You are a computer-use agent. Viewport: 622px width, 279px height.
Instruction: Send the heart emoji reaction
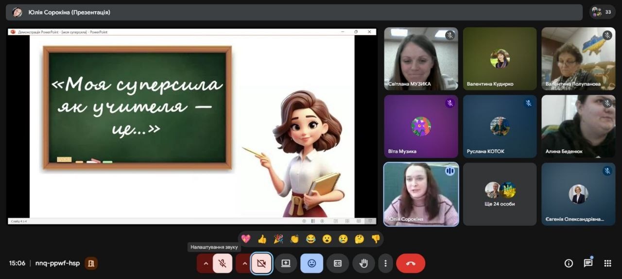[246, 239]
